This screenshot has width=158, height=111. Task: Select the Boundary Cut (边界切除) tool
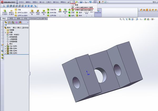52,15
